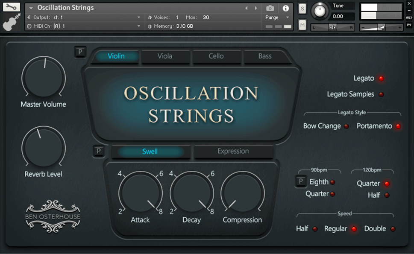Image resolution: width=414 pixels, height=254 pixels.
Task: Open the Expression tab
Action: point(233,151)
